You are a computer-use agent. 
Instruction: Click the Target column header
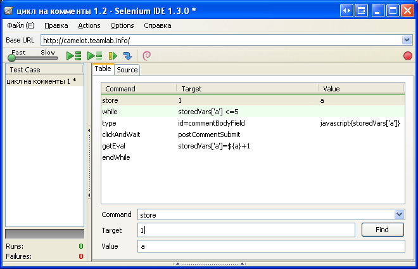point(248,89)
